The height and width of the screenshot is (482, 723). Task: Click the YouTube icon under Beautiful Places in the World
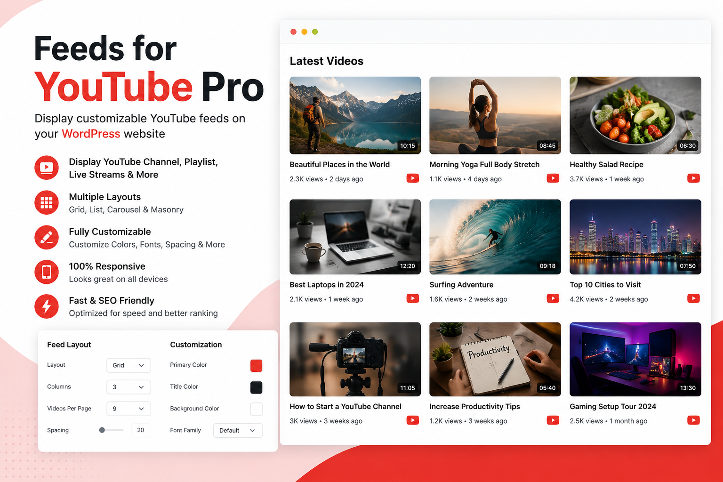(x=413, y=178)
